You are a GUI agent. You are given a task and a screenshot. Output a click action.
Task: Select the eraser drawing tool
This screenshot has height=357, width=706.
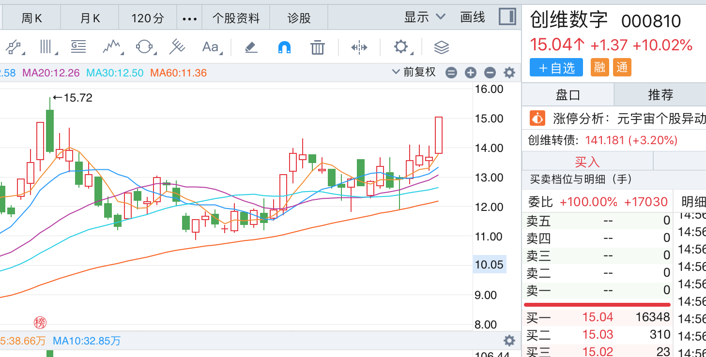point(250,47)
